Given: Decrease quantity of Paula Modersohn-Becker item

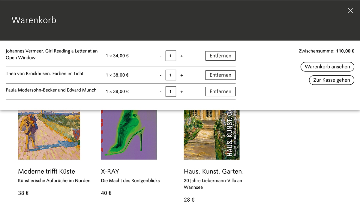Looking at the screenshot, I should coord(160,92).
